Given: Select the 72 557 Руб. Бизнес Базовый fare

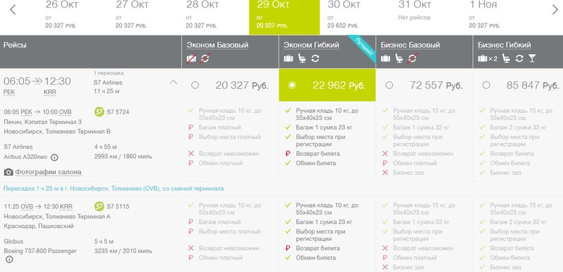Looking at the screenshot, I should tap(389, 85).
